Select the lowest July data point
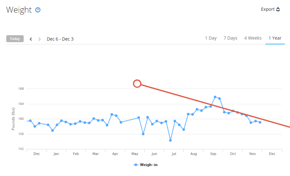The image size is (290, 176). (x=170, y=140)
